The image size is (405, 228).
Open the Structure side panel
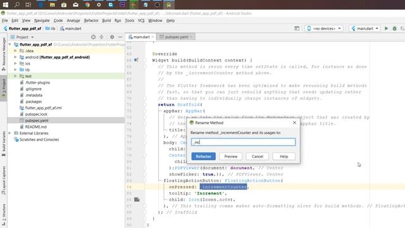coord(4,215)
